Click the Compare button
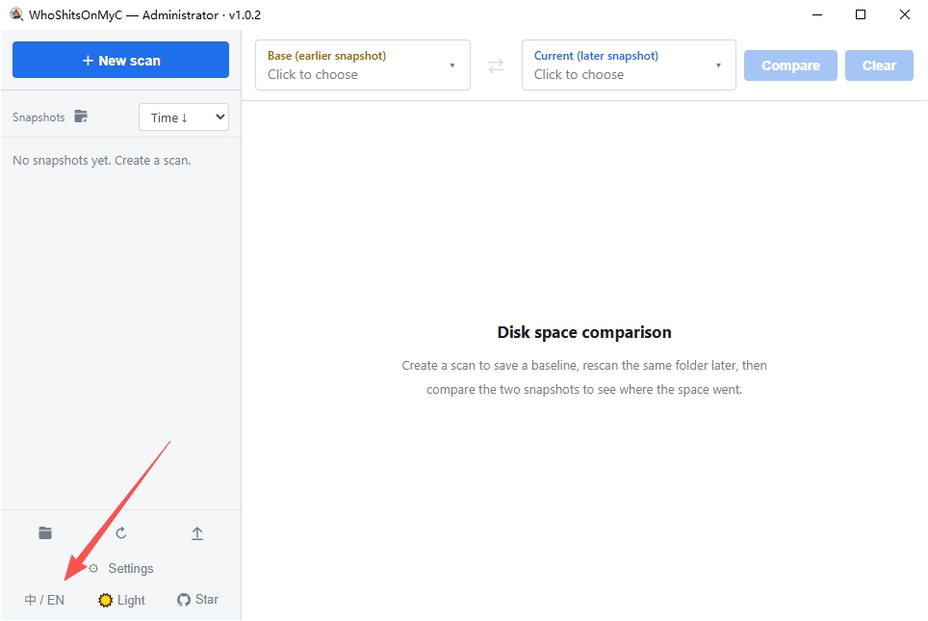 tap(790, 65)
